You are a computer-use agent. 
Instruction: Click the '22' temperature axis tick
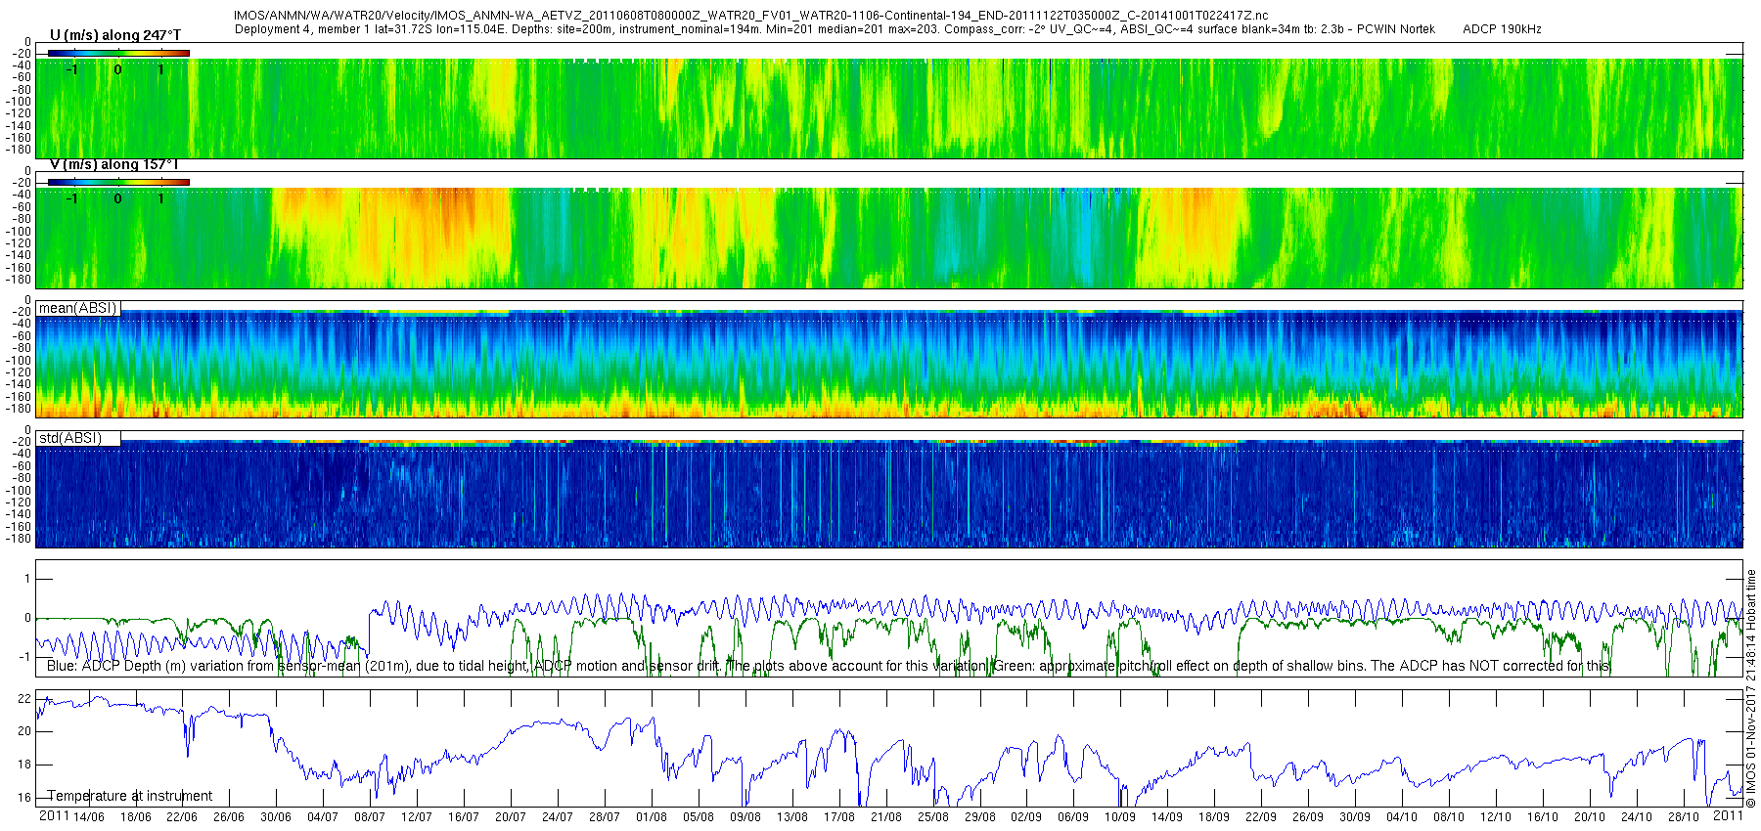click(x=25, y=699)
